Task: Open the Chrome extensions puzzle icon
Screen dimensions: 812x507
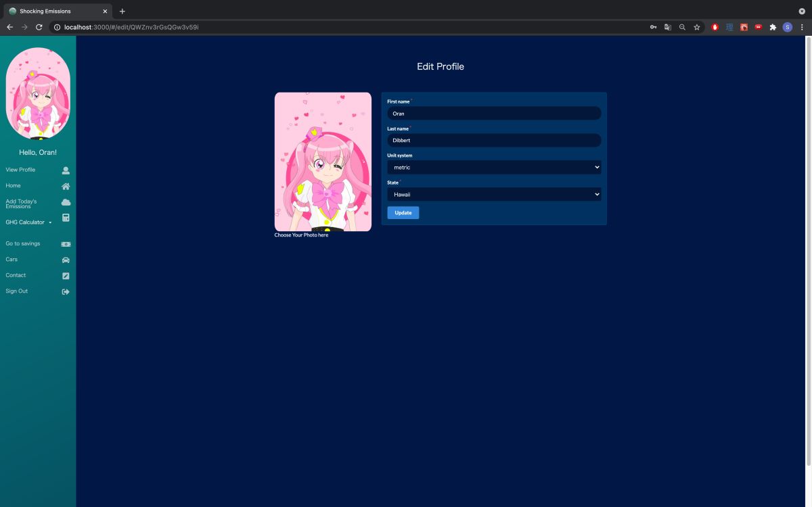Action: 773,27
